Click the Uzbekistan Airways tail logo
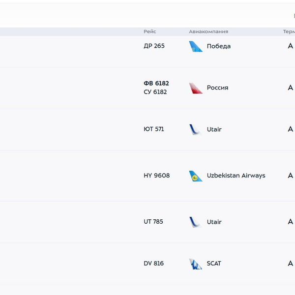 tap(196, 176)
